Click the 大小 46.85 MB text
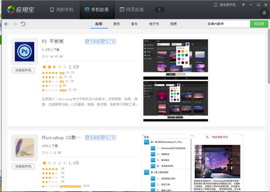270x192 pixels. (52, 56)
